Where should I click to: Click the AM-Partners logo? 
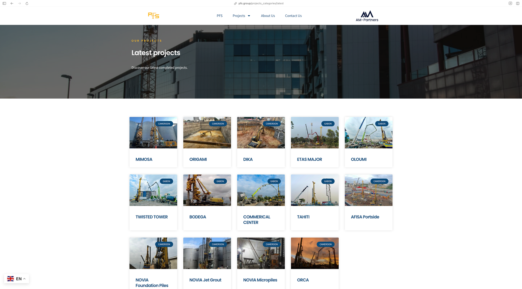[x=367, y=16]
